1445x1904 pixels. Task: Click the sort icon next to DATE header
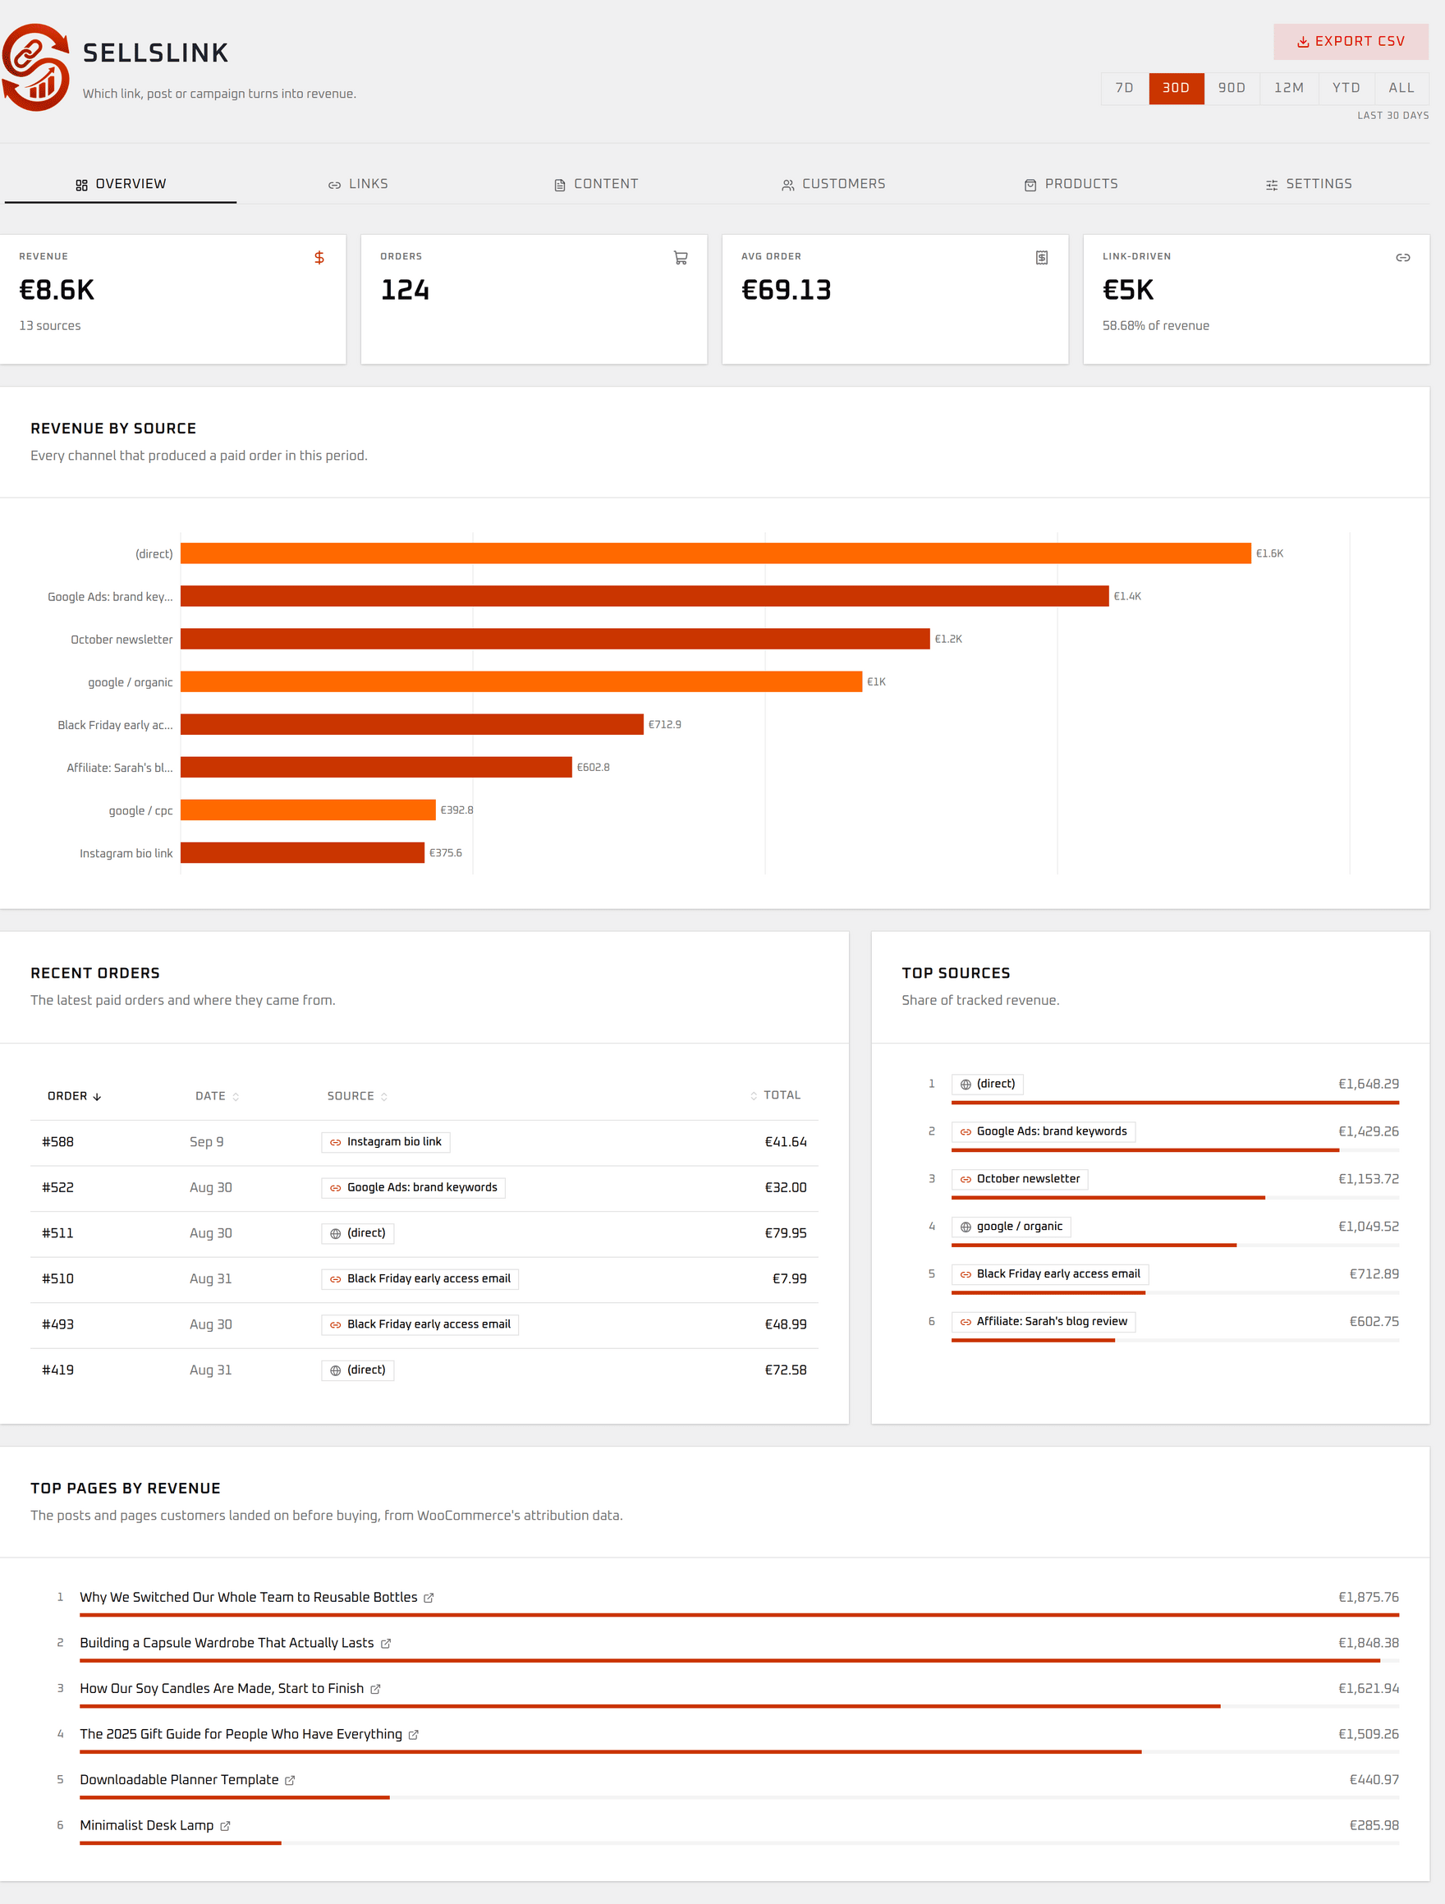tap(236, 1097)
